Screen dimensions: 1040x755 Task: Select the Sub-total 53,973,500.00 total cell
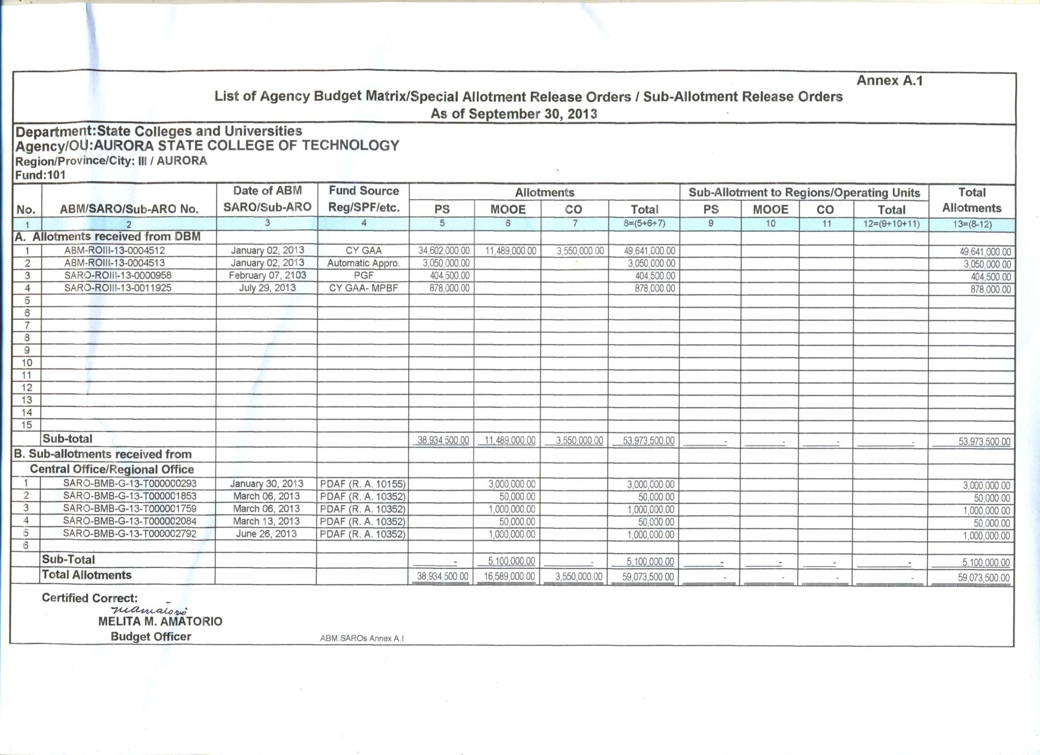point(648,441)
